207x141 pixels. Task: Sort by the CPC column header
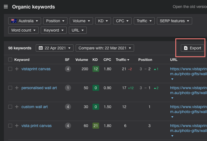pos(107,60)
